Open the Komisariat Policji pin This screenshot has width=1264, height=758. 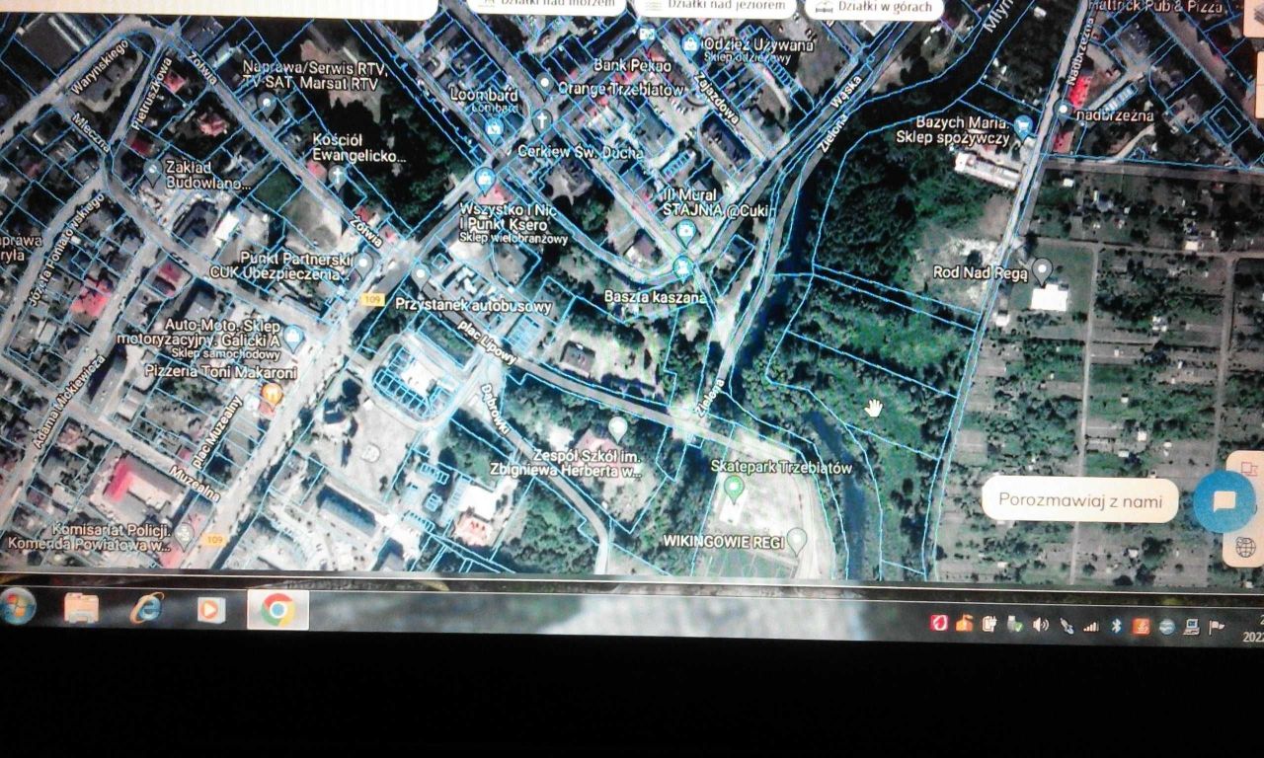pos(184,534)
